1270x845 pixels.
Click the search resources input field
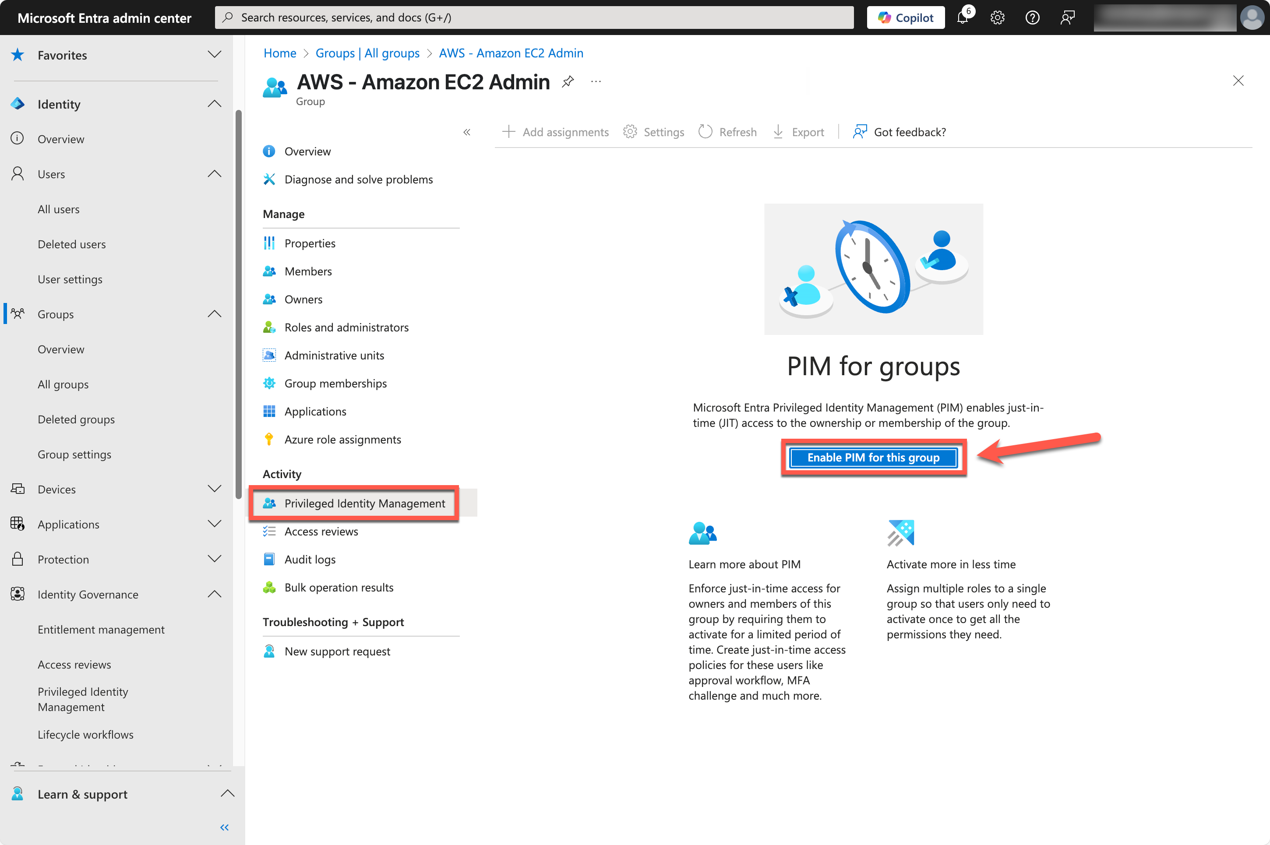click(534, 17)
